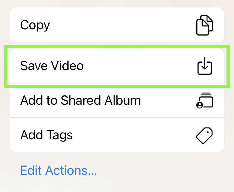Click the "Add Tags" text label

click(x=46, y=135)
